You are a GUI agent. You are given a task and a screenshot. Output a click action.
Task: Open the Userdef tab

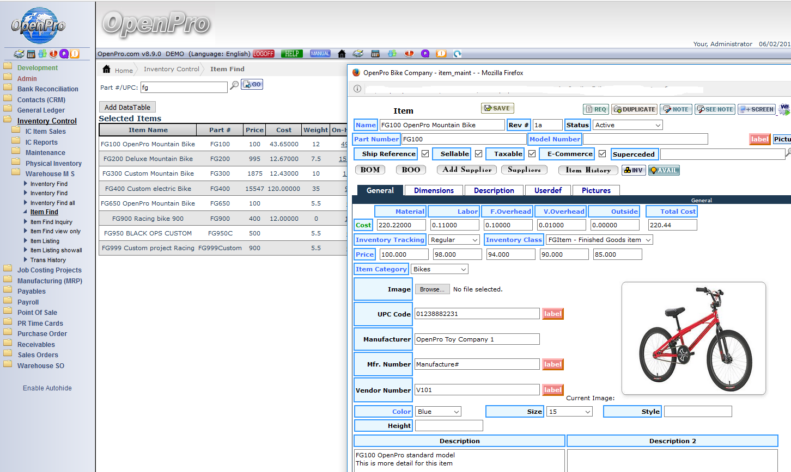point(548,190)
